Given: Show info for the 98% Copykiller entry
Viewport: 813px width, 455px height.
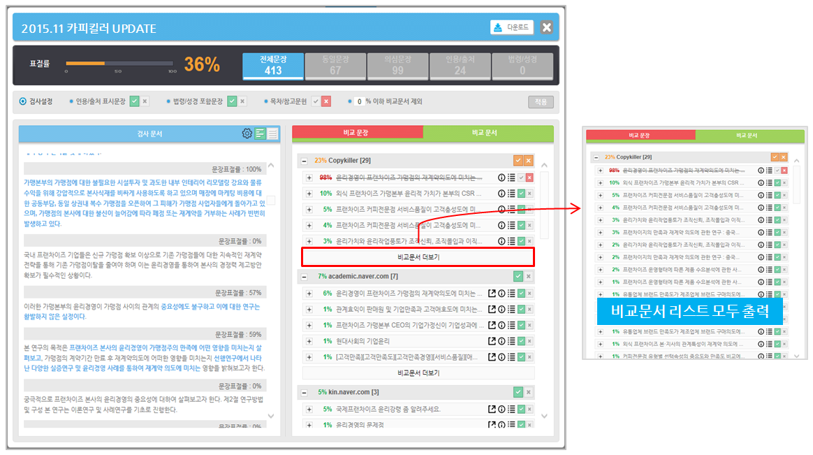Looking at the screenshot, I should coord(501,178).
